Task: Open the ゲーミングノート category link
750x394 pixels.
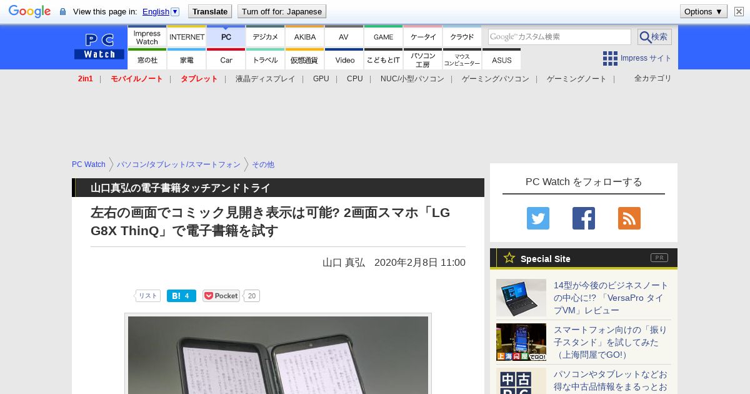Action: [x=577, y=79]
